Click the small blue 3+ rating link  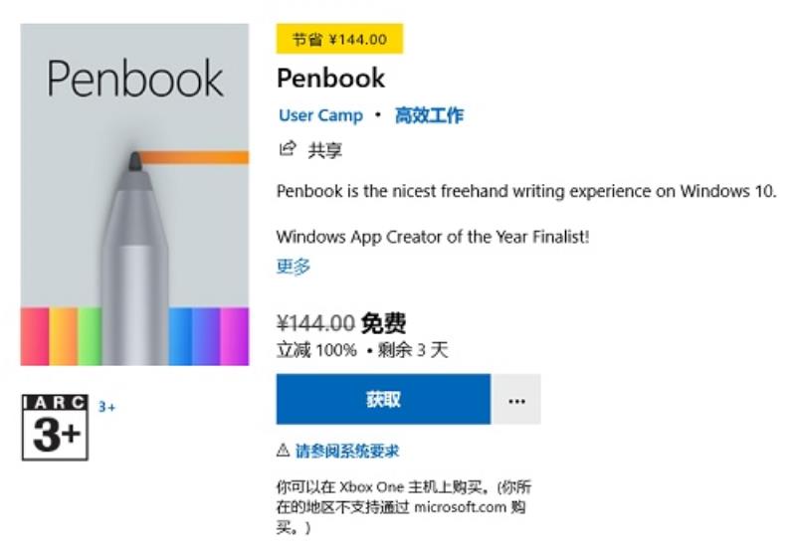pos(106,407)
